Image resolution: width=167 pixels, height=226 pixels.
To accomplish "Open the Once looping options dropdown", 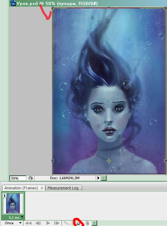I will coord(13,223).
